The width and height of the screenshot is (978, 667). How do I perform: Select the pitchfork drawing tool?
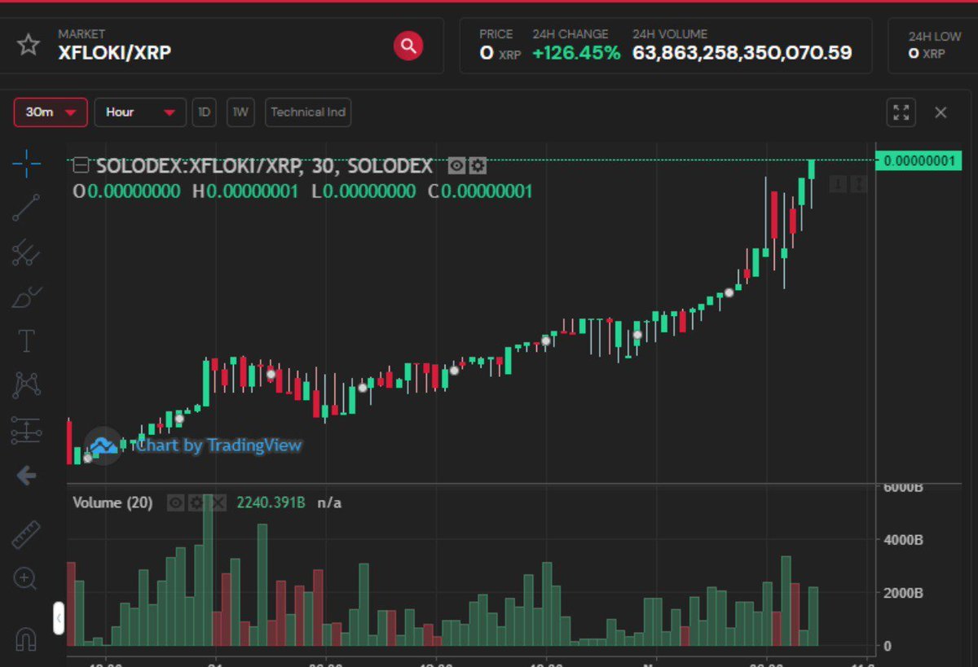(x=26, y=252)
